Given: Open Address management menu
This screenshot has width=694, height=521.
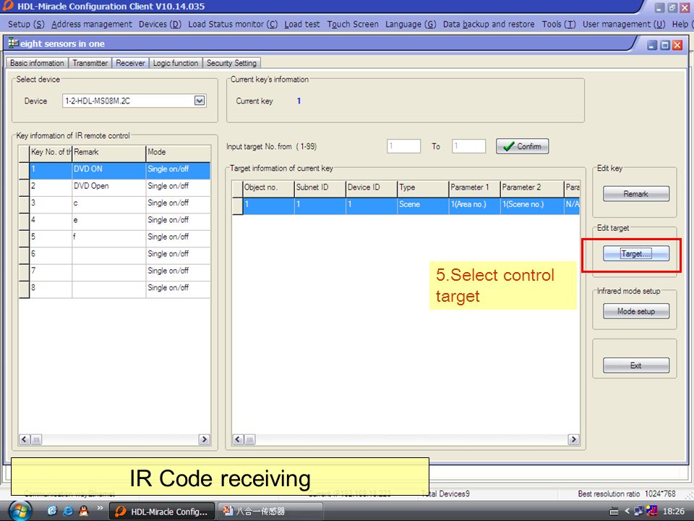Looking at the screenshot, I should 92,24.
